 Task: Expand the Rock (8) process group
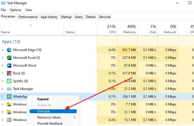pyautogui.click(x=2, y=73)
